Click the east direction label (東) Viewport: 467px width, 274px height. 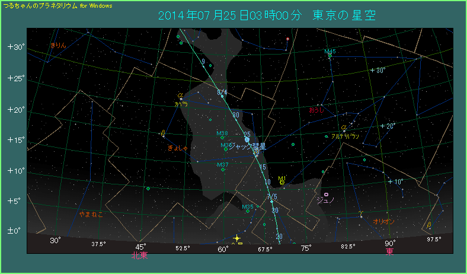[389, 252]
